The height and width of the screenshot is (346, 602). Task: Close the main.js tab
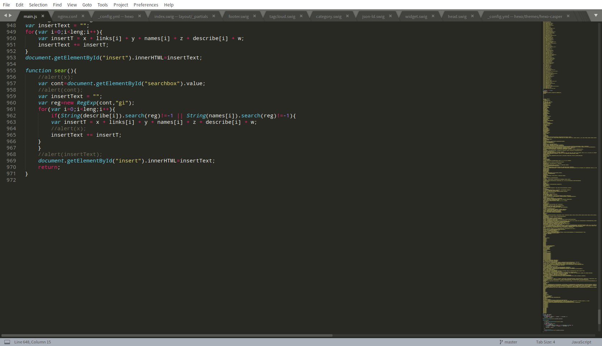[x=43, y=16]
